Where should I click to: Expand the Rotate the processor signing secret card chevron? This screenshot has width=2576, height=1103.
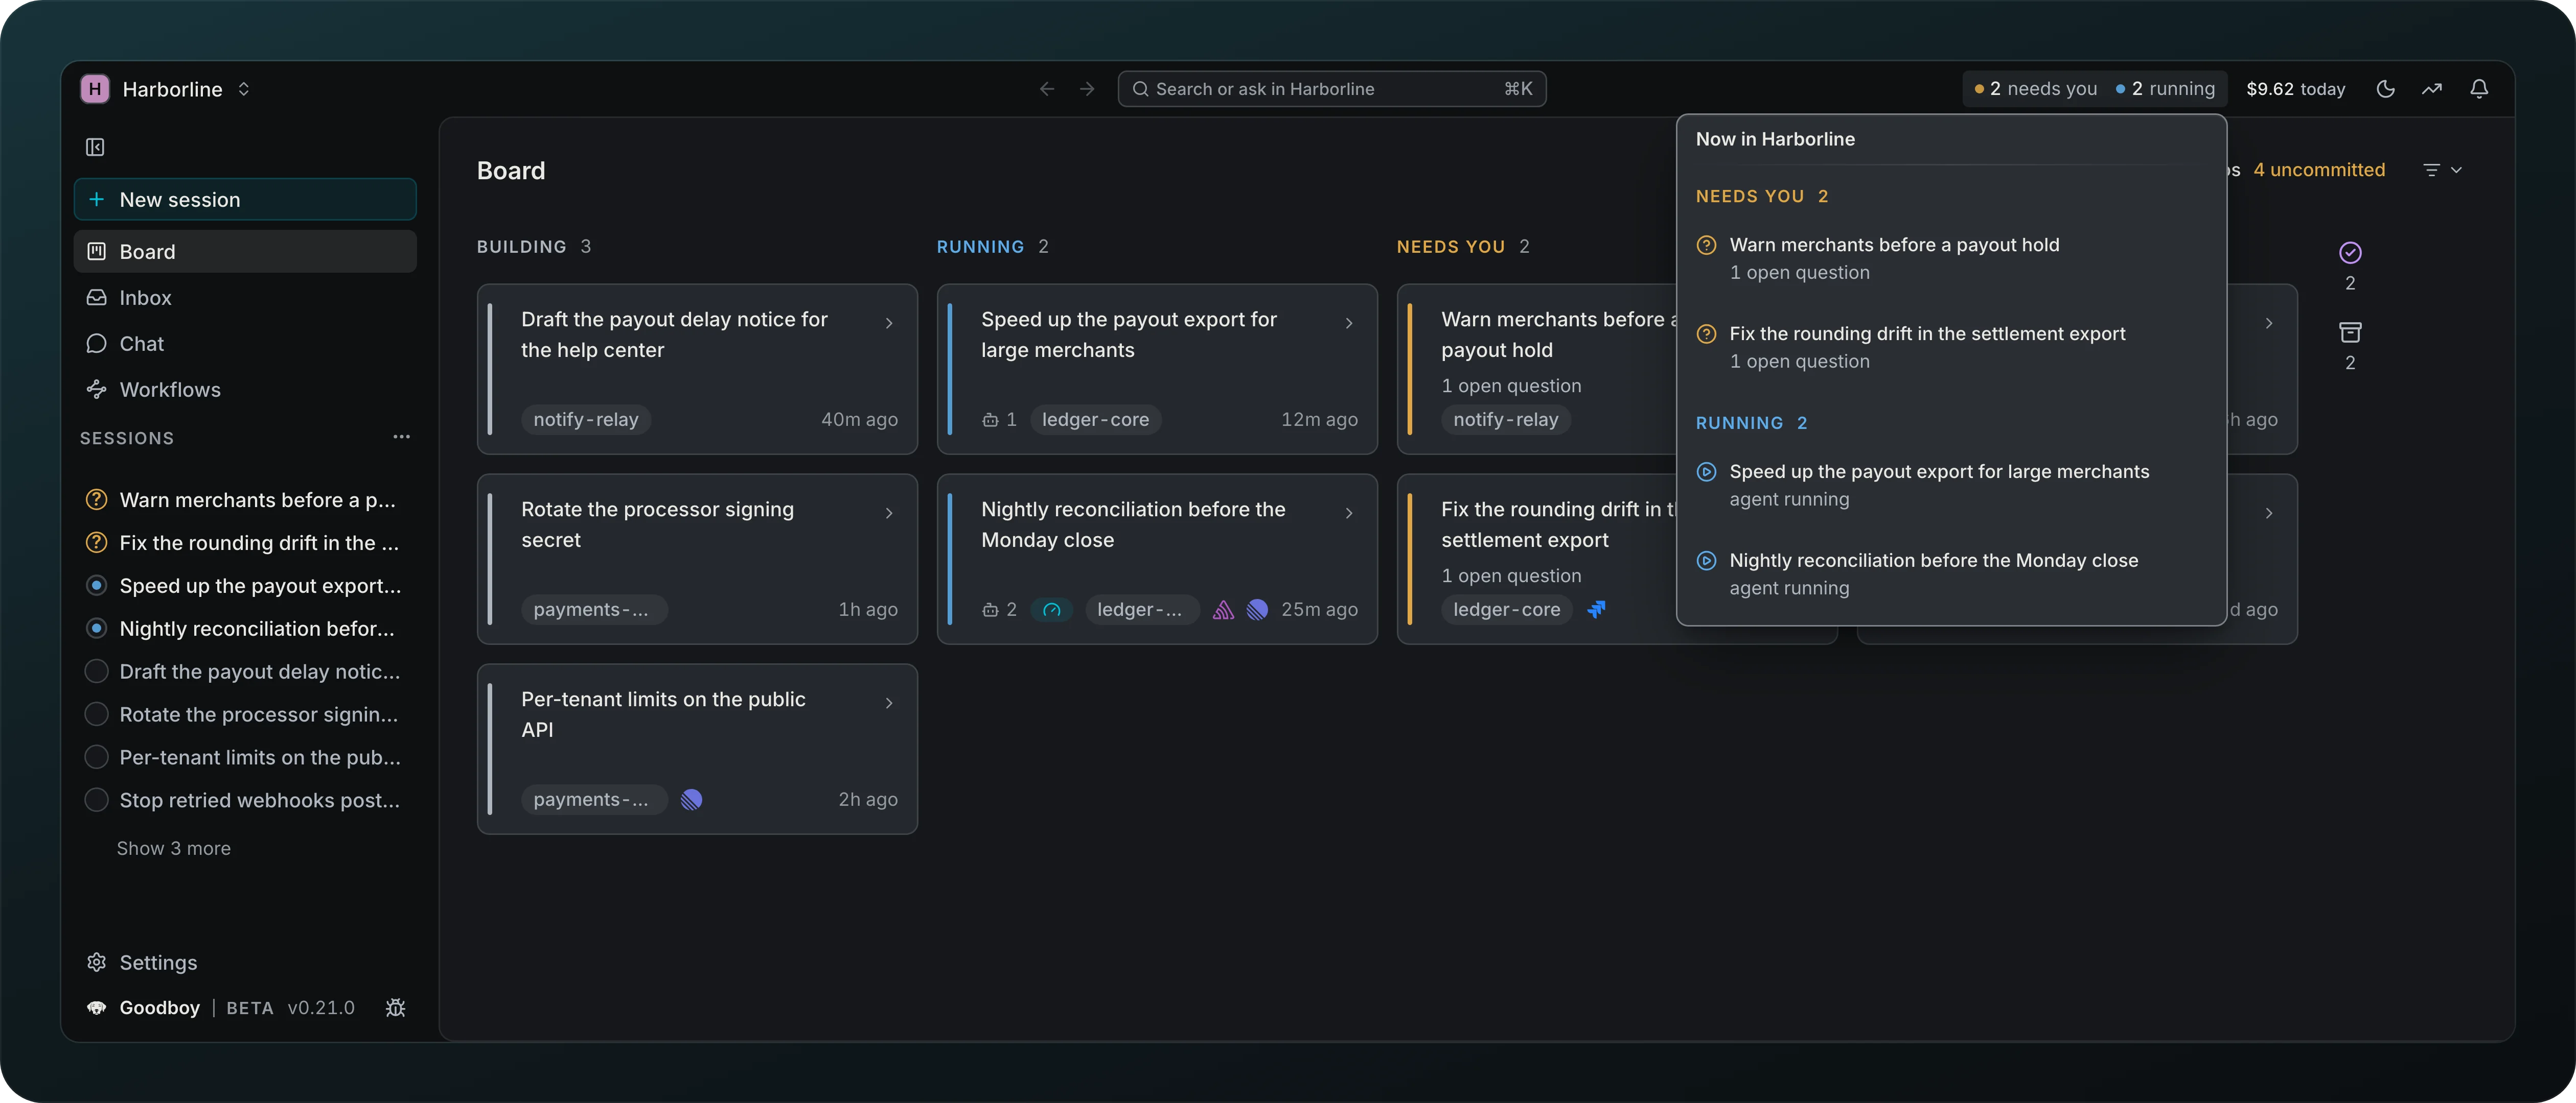coord(889,513)
